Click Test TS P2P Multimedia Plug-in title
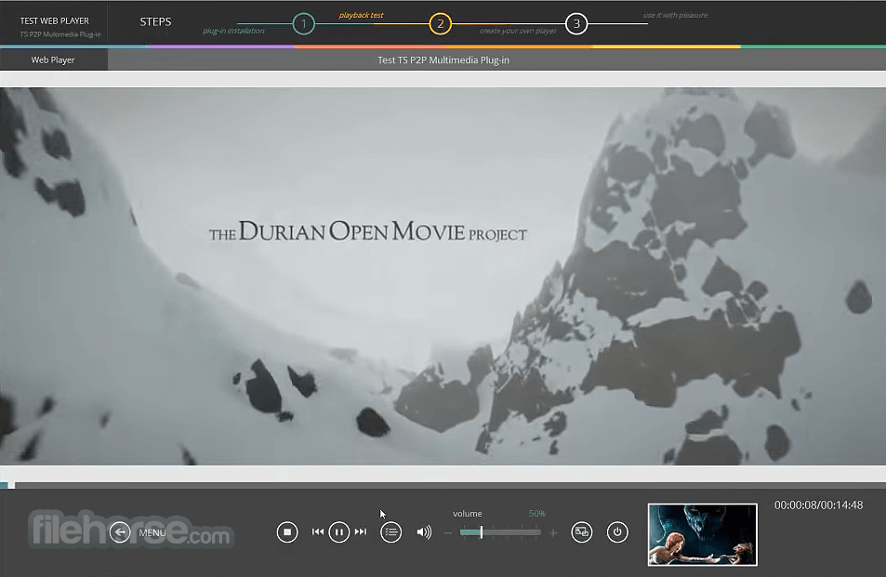This screenshot has height=577, width=886. pos(443,59)
